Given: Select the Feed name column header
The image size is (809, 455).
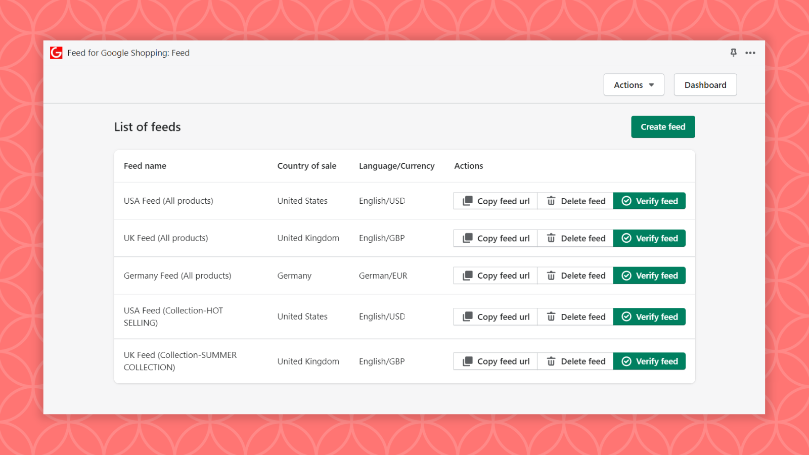Looking at the screenshot, I should (x=145, y=166).
